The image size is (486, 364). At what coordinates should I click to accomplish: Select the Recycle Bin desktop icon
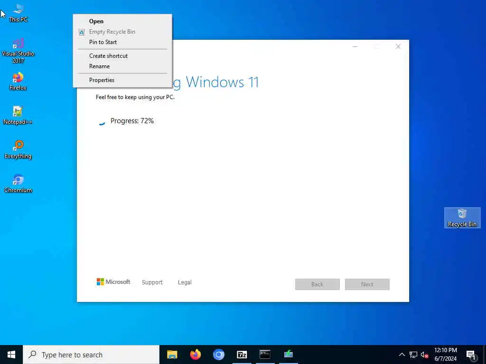click(462, 218)
